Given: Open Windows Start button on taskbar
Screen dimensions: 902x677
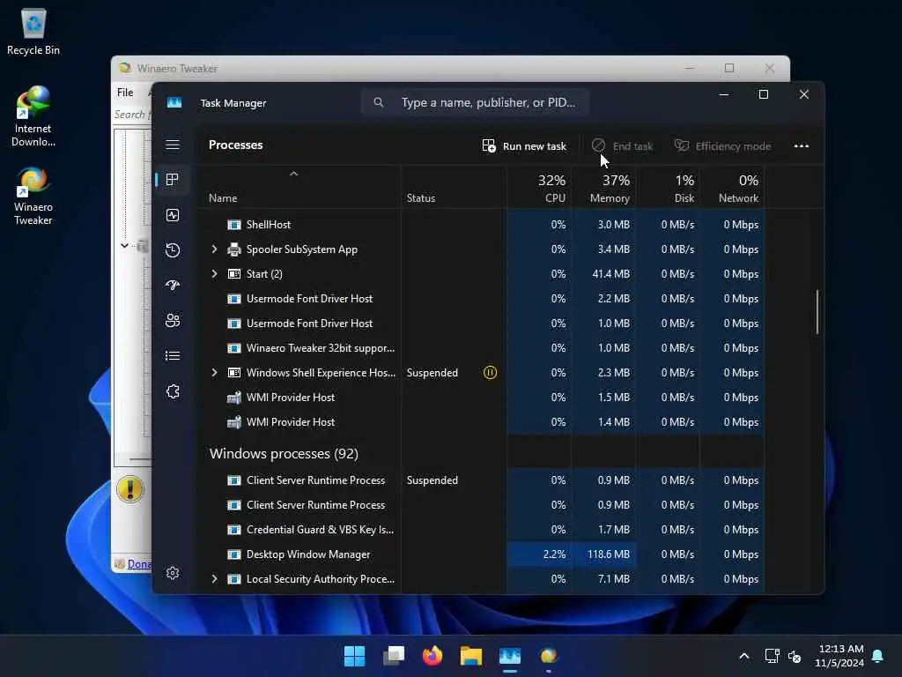Looking at the screenshot, I should tap(354, 656).
